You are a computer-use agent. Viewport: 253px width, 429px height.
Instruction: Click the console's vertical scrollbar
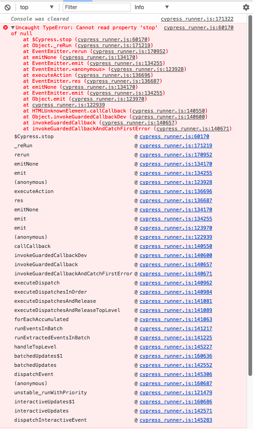250,195
